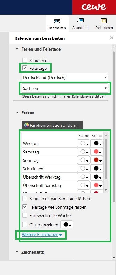Click the color wheel on Farbkombination ändern
This screenshot has width=116, height=275.
click(26, 125)
